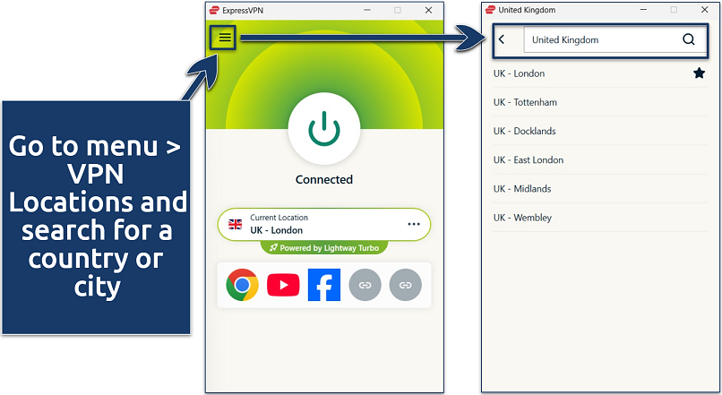Minimize the United Kingdom locations window
Image resolution: width=722 pixels, height=395 pixels.
tap(643, 10)
